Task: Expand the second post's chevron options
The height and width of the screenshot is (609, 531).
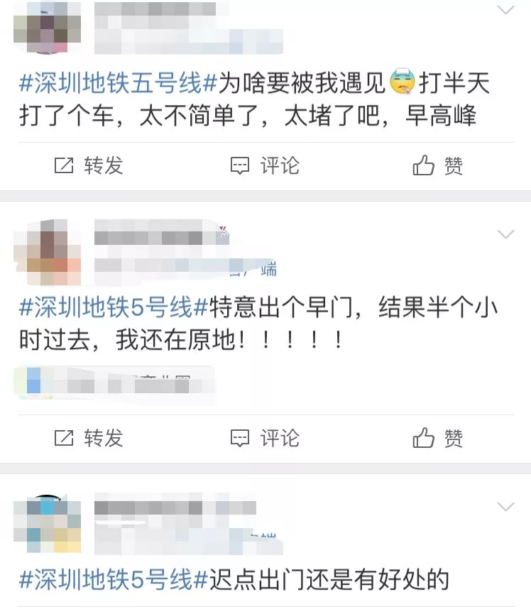Action: click(x=505, y=234)
